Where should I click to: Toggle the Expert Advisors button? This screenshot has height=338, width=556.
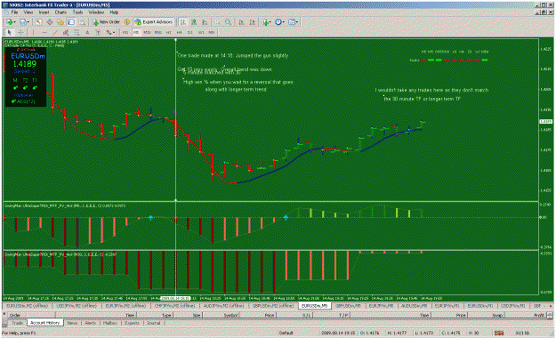pyautogui.click(x=154, y=22)
